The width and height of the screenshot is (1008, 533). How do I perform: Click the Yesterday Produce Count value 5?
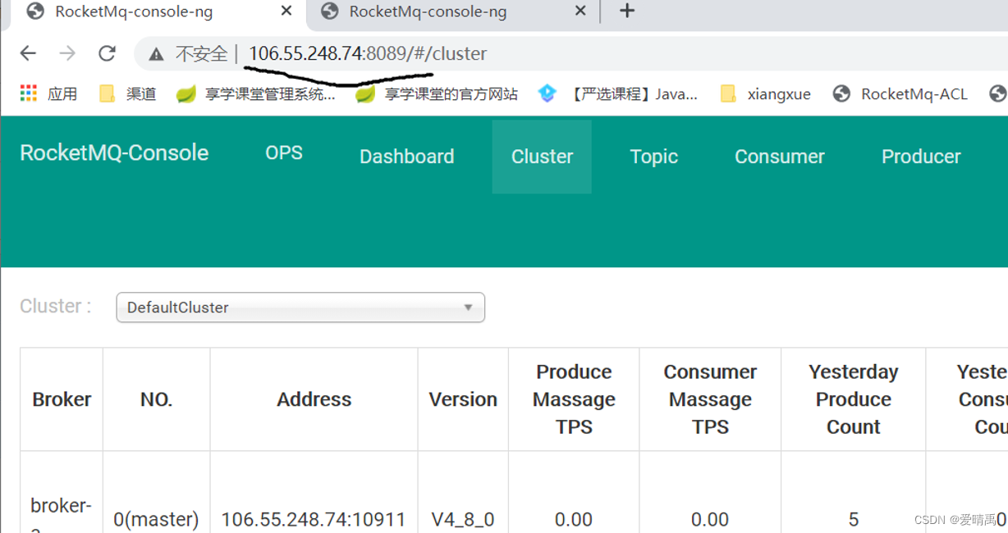[854, 519]
